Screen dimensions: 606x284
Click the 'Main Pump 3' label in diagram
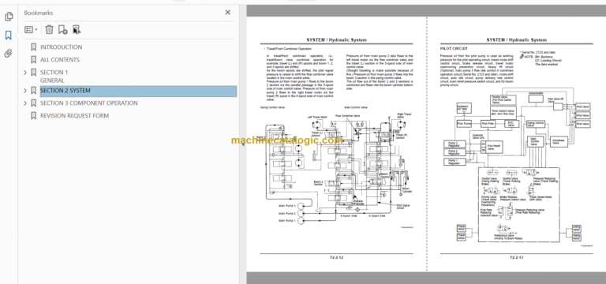[x=287, y=206]
